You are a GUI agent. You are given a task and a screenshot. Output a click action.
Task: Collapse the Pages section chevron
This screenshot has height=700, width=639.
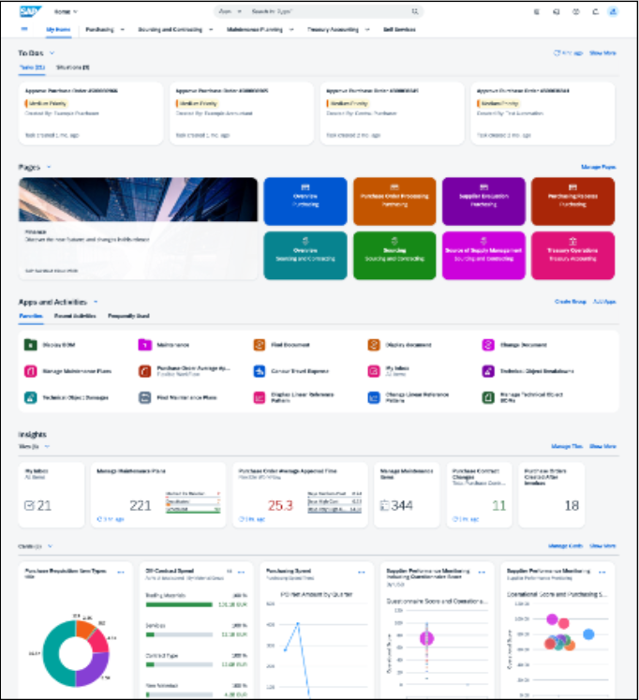pos(49,167)
